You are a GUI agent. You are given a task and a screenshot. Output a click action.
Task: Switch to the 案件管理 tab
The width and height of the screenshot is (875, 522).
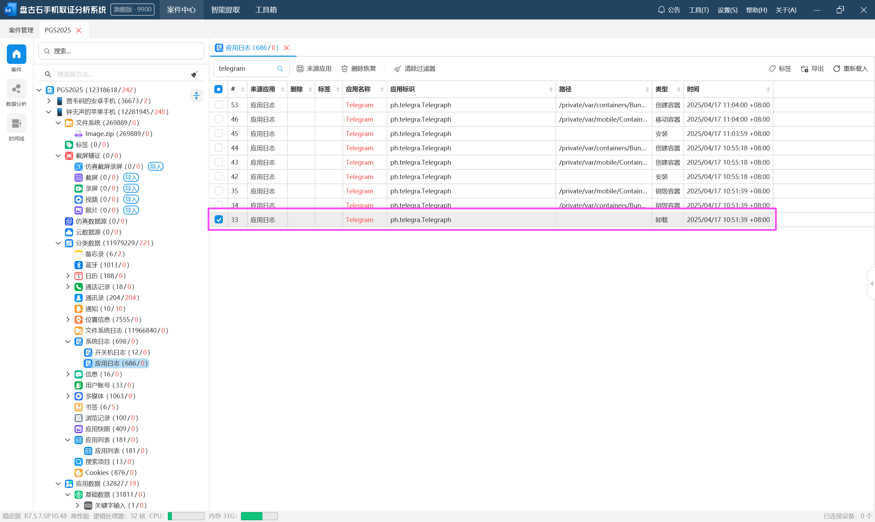[x=21, y=30]
